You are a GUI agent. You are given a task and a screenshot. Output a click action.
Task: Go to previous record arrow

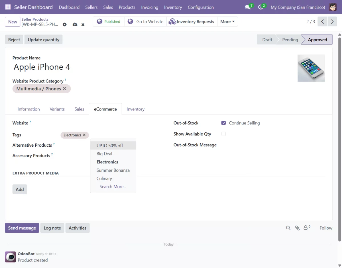click(x=322, y=22)
